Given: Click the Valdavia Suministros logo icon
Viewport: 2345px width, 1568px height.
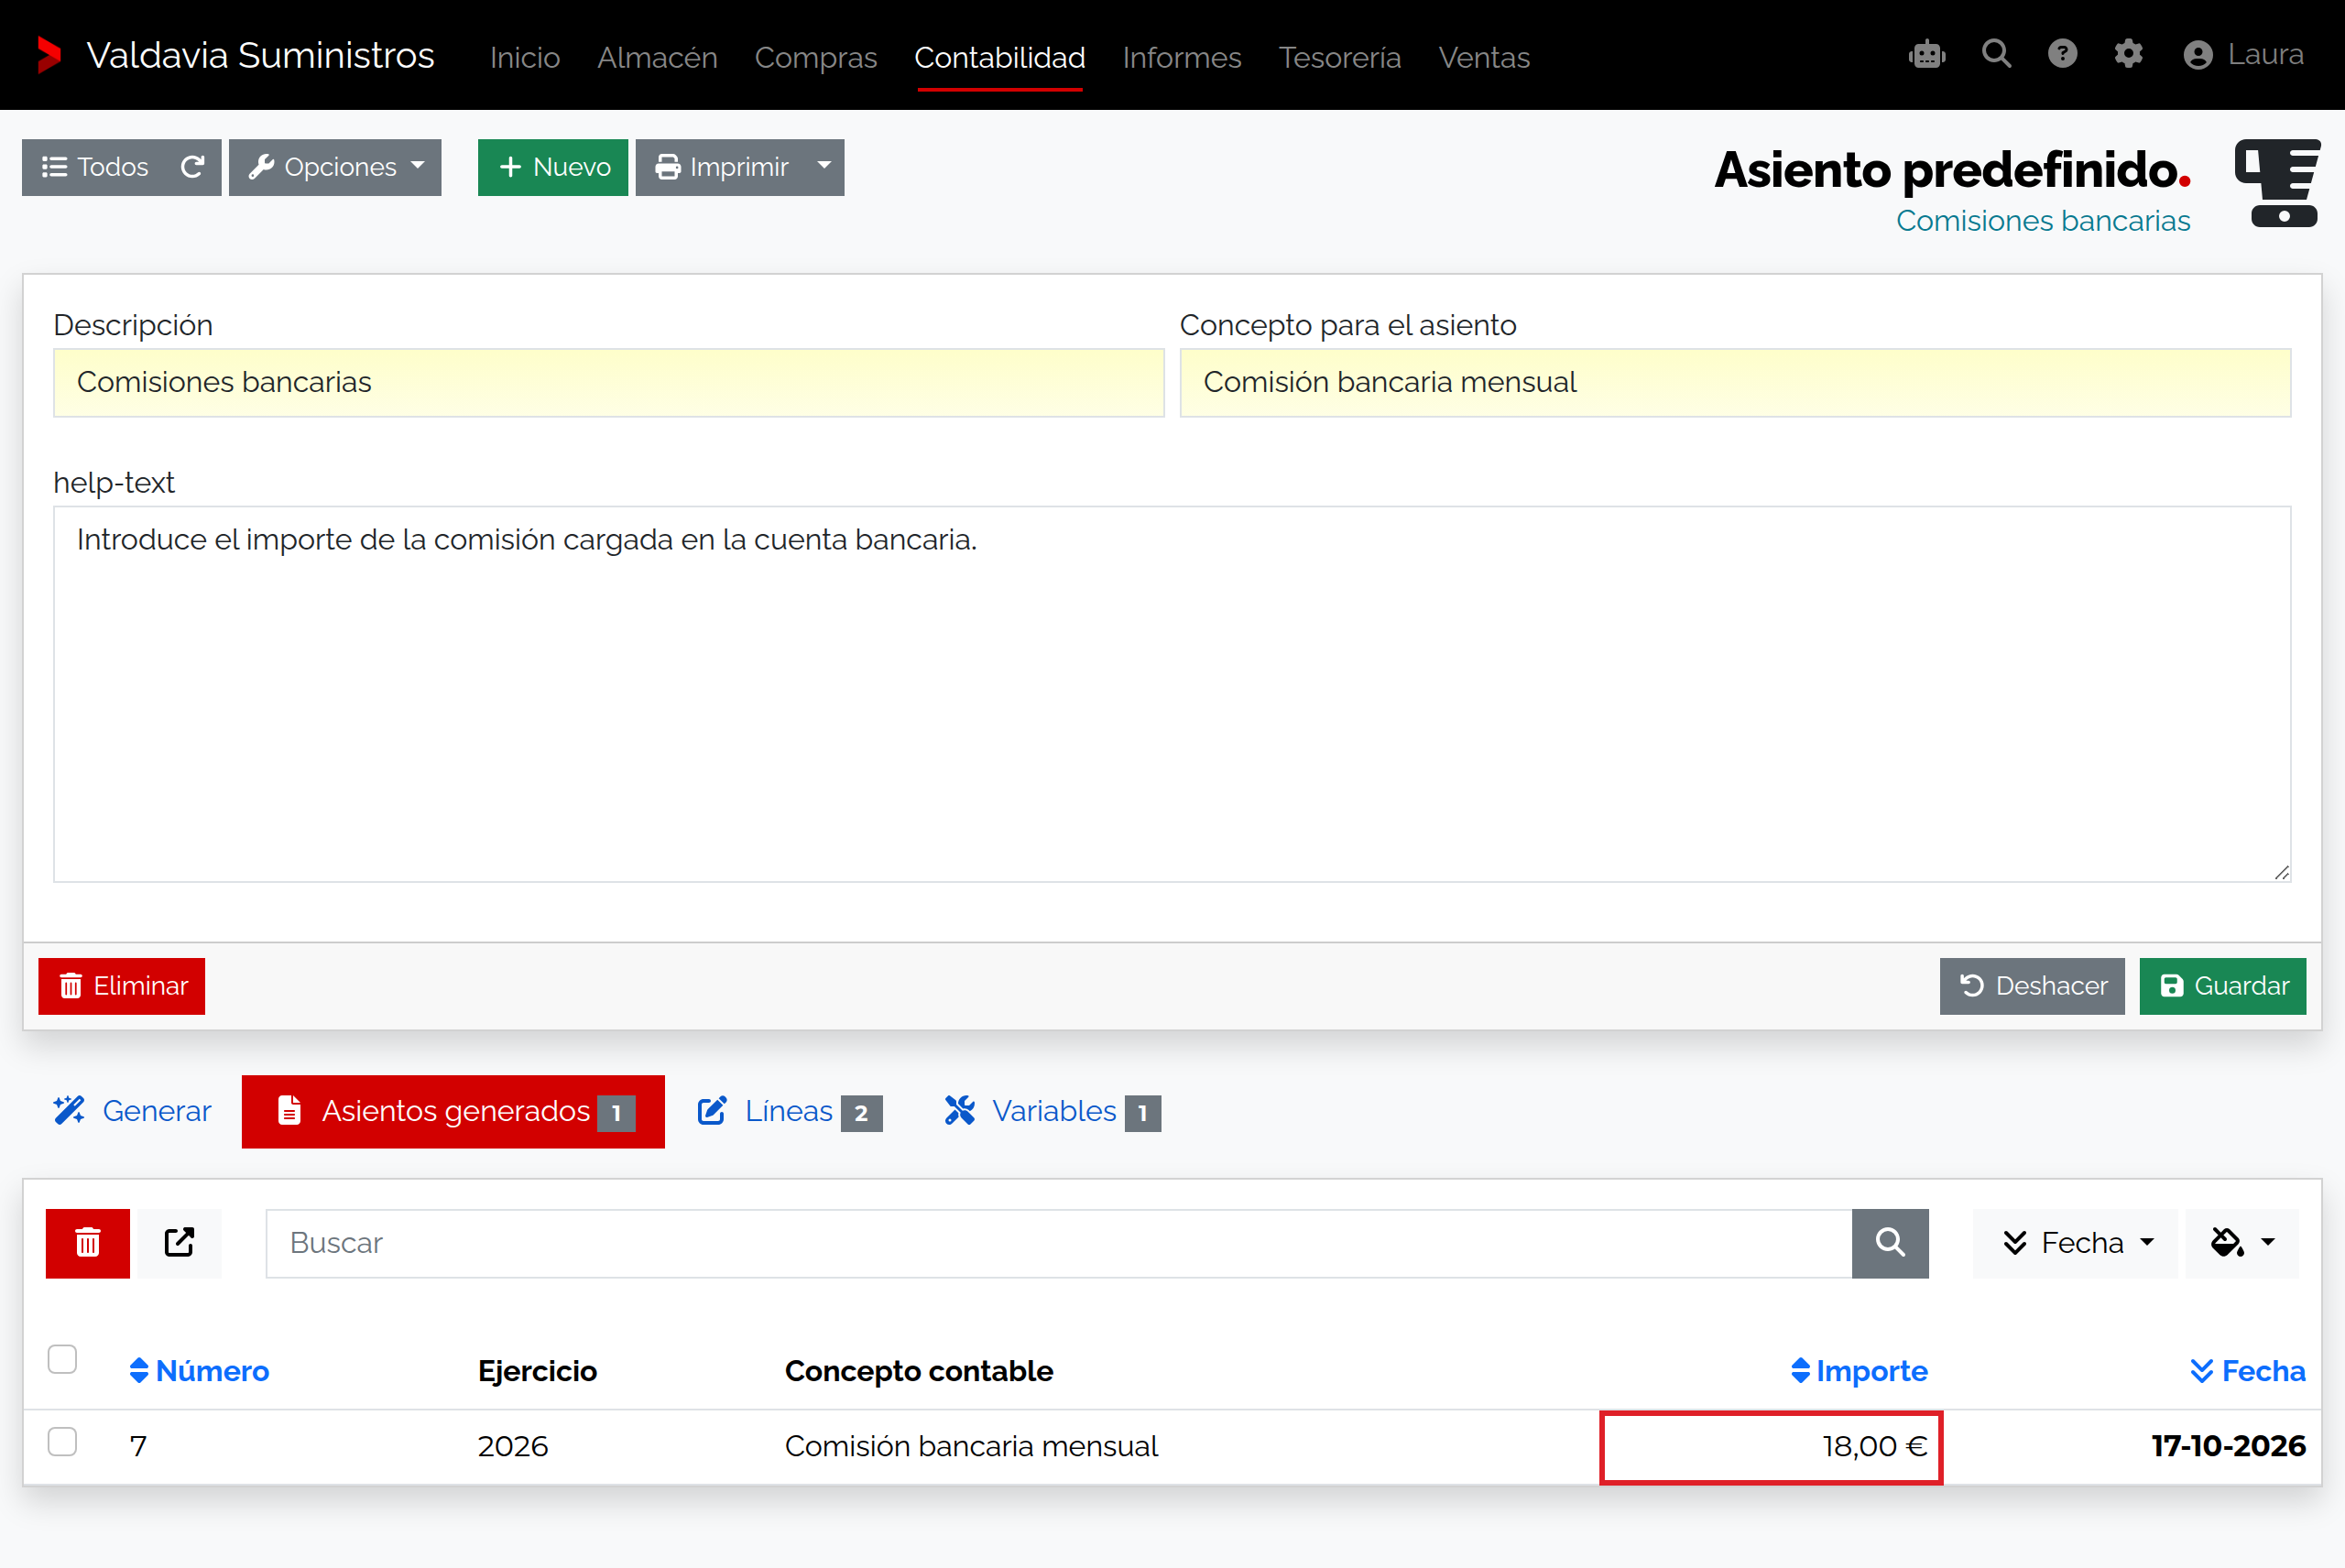Looking at the screenshot, I should click(x=49, y=55).
